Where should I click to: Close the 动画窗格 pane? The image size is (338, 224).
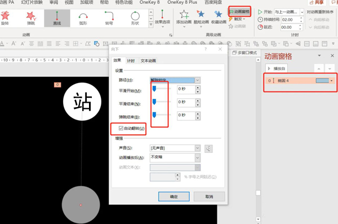(332, 56)
